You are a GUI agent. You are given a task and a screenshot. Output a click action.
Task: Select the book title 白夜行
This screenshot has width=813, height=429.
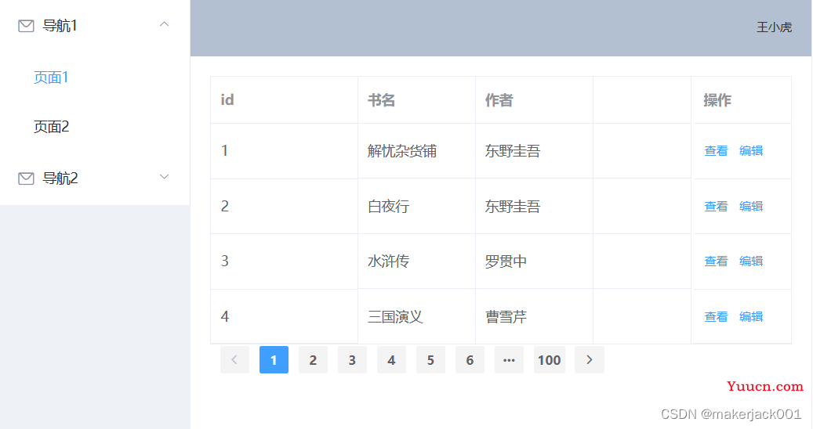pos(388,206)
